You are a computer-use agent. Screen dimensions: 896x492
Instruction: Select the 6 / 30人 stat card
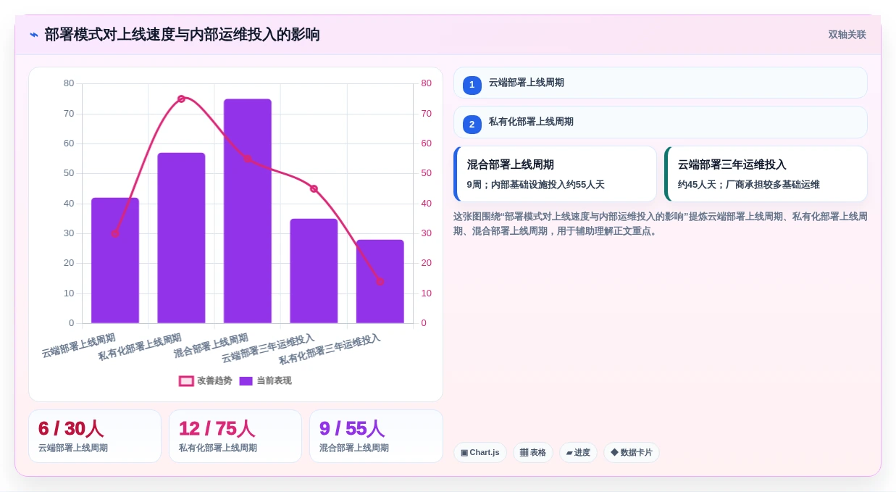tap(95, 436)
